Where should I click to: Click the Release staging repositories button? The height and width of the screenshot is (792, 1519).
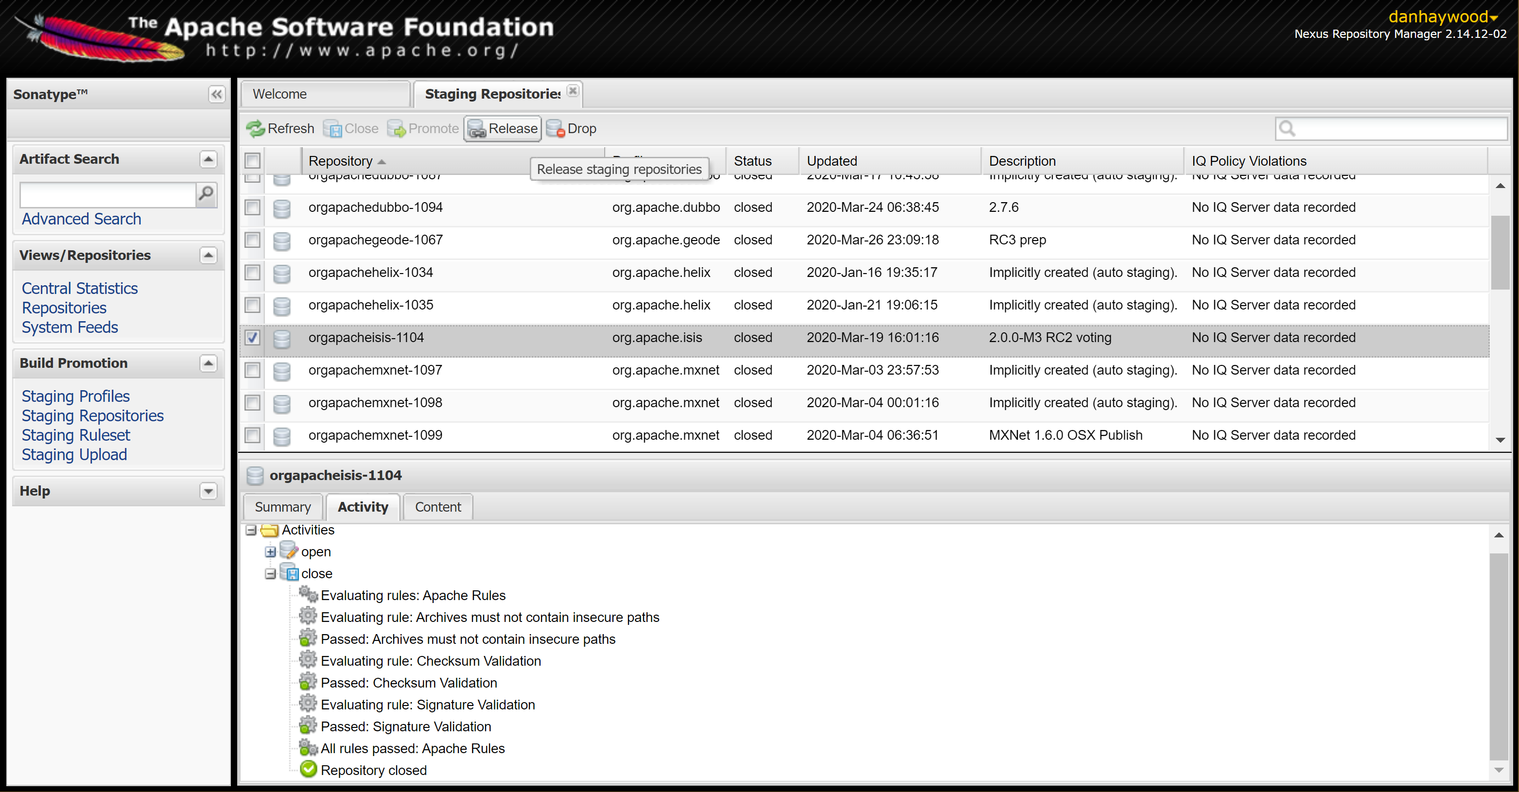click(x=503, y=128)
